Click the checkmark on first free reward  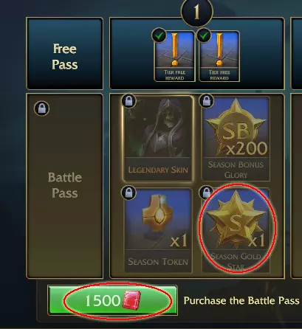[159, 36]
